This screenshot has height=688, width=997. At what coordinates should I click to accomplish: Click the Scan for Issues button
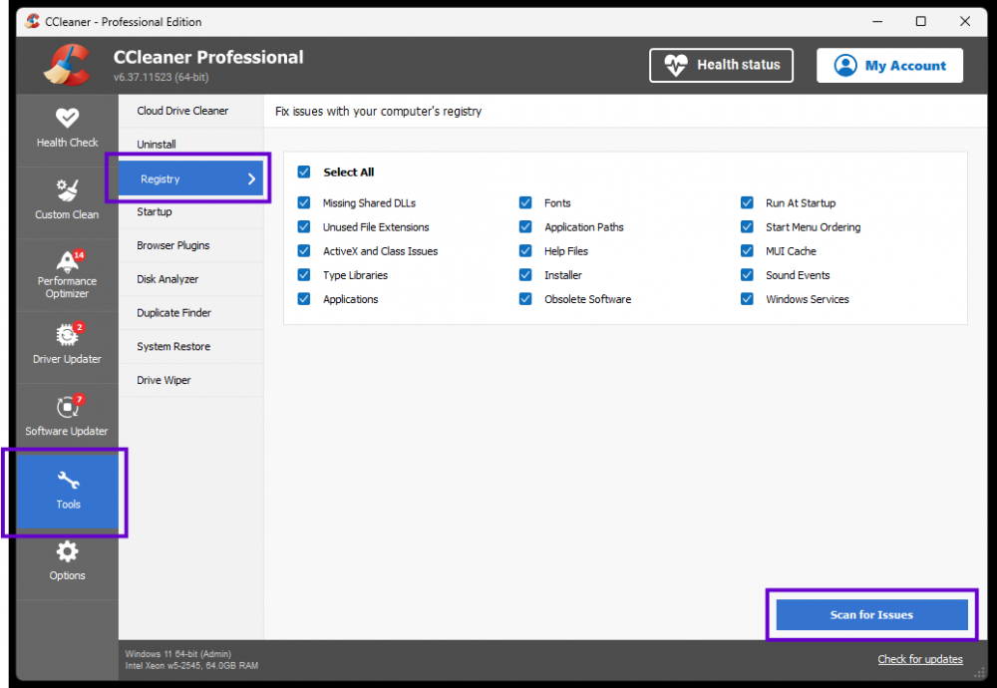click(x=871, y=615)
